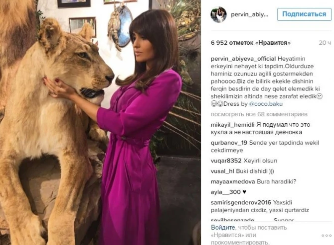Click the heart emoji in ayla__300 comment
Image resolution: width=334 pixels, height=245 pixels.
click(244, 192)
